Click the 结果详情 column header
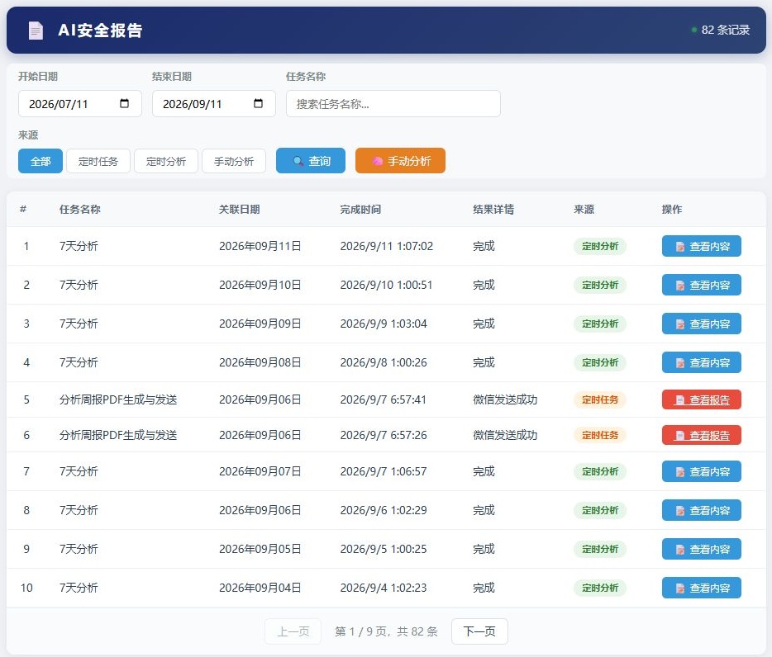Image resolution: width=772 pixels, height=657 pixels. 493,209
